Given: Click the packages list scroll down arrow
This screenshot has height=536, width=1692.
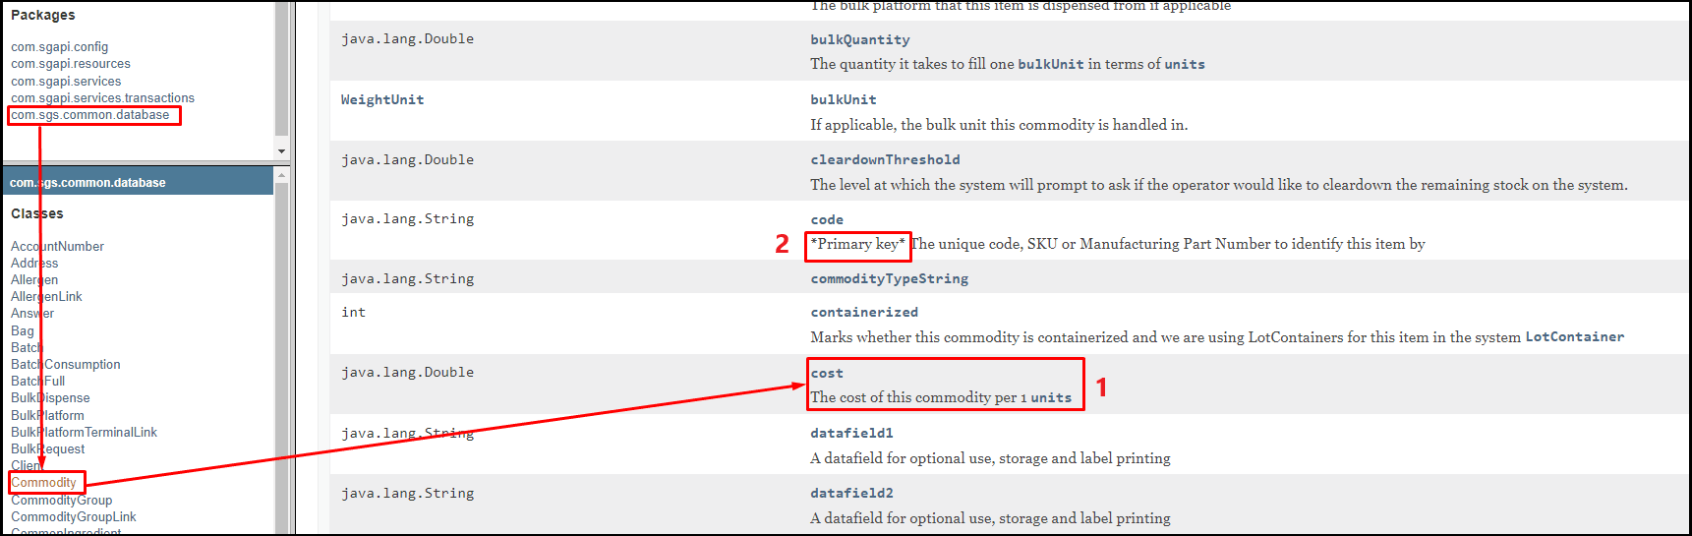Looking at the screenshot, I should pos(282,151).
